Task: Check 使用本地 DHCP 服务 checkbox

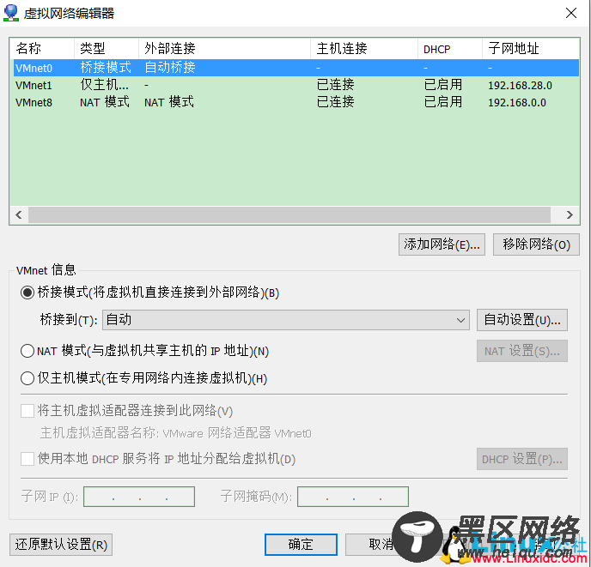Action: [x=27, y=459]
